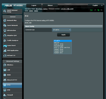Click the green network status icon
The height and width of the screenshot is (99, 106).
point(98,10)
